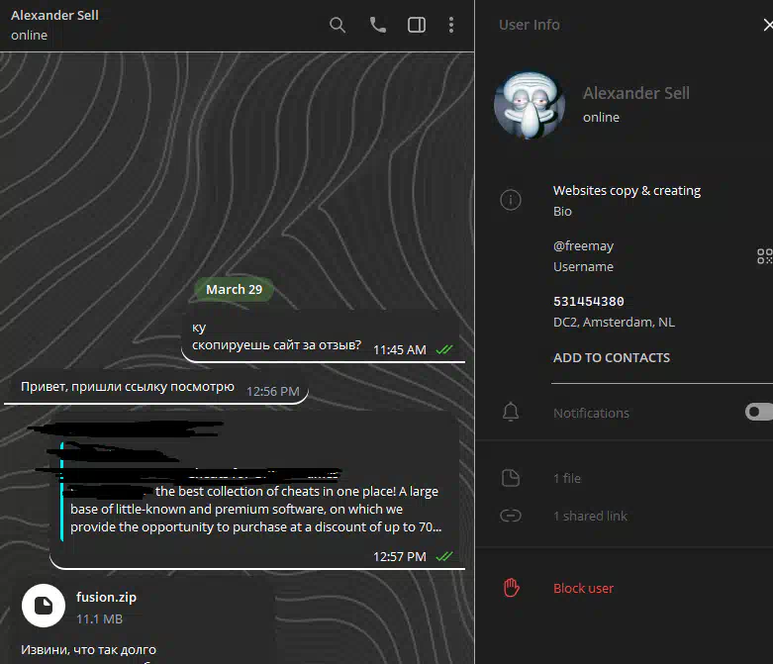Click the March 29 date badge
Image resolution: width=773 pixels, height=664 pixels.
[x=234, y=289]
